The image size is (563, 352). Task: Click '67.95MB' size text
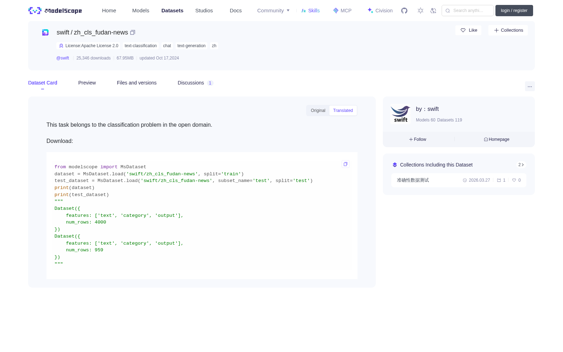(x=125, y=58)
